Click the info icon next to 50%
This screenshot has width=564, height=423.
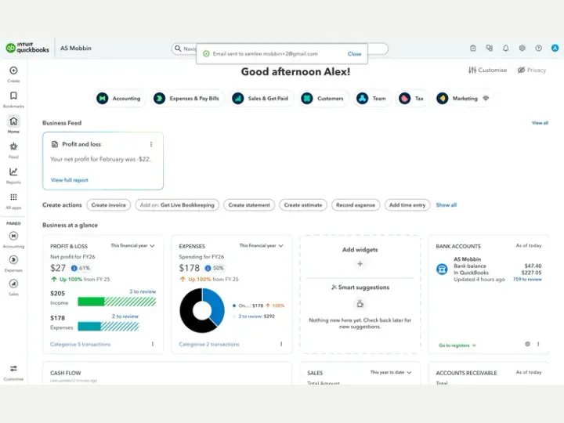(208, 268)
